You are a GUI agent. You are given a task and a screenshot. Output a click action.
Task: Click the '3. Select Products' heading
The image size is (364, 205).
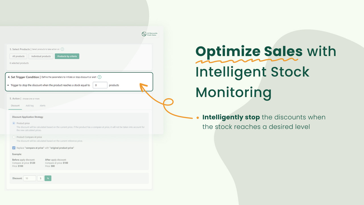[20, 49]
